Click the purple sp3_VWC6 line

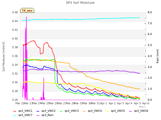click(x=82, y=71)
